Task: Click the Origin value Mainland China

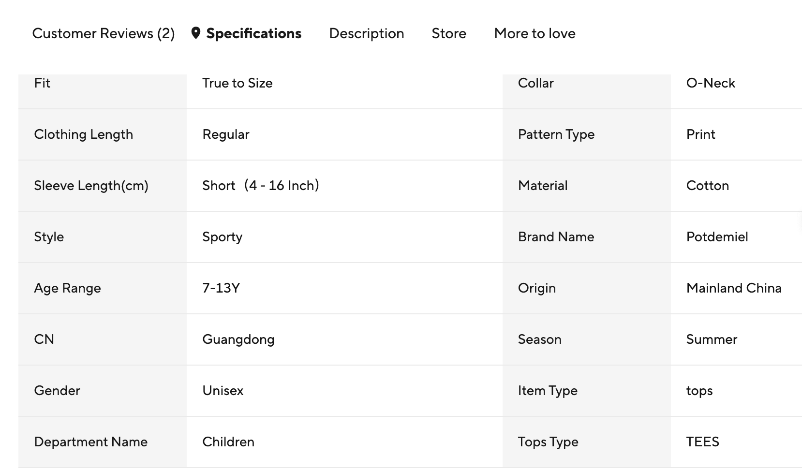Action: point(733,288)
